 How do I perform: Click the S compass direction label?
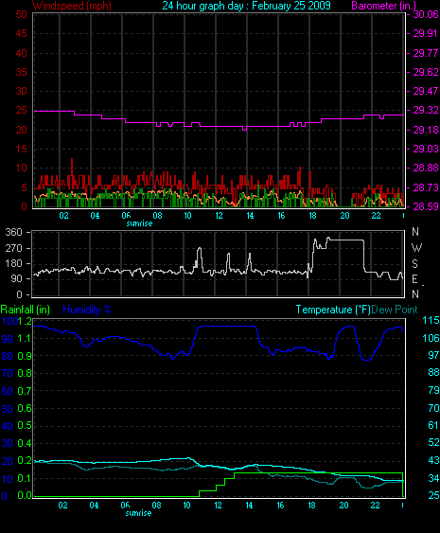[414, 264]
